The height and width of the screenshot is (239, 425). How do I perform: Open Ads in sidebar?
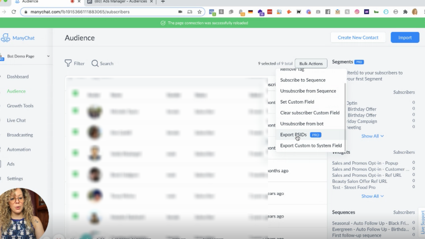tap(11, 164)
